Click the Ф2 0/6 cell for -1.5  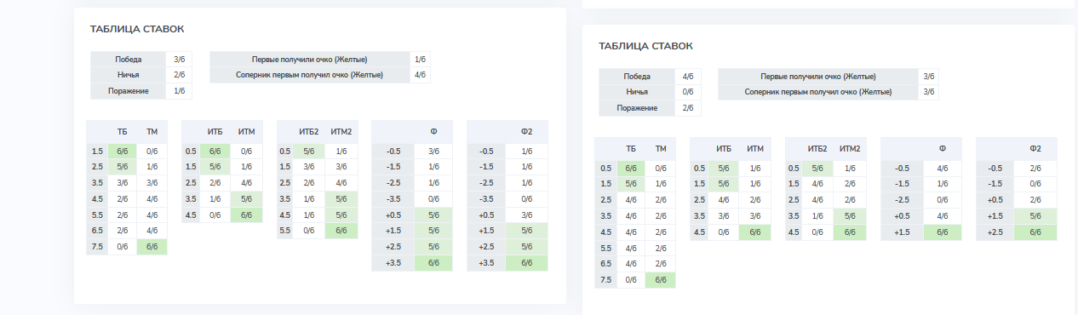click(1035, 184)
